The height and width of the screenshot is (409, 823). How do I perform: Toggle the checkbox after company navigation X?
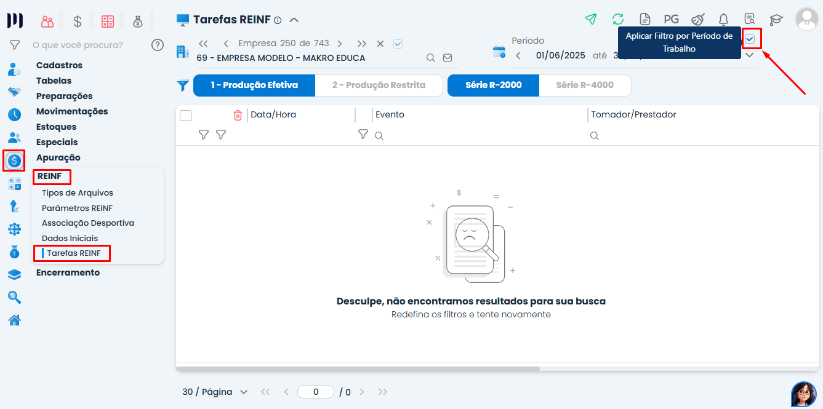(398, 44)
